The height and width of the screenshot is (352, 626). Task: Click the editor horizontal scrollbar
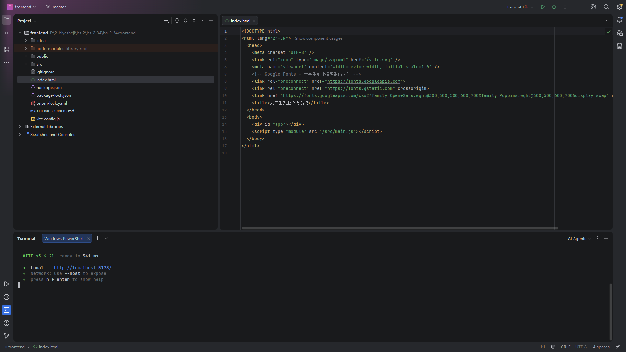399,228
